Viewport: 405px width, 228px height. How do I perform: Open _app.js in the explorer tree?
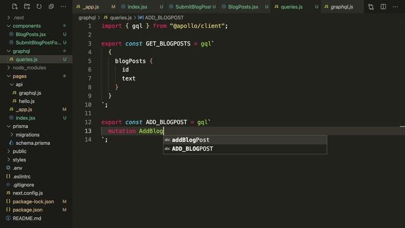(x=36, y=110)
